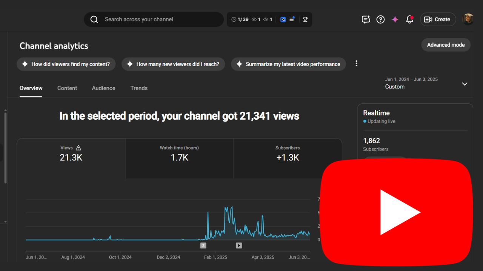Click the left scrollbar down arrow
The image size is (483, 271).
click(5, 222)
